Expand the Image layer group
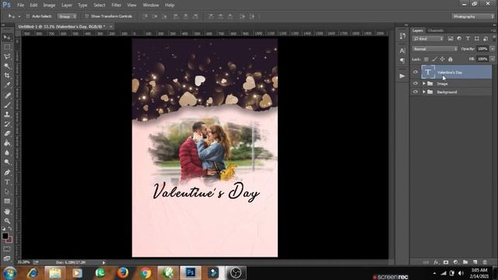The image size is (498, 280). tap(424, 83)
